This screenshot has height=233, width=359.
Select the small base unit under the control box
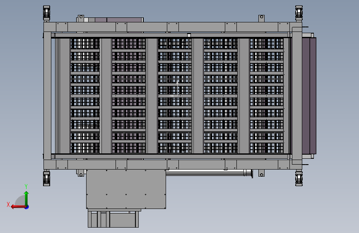pyautogui.click(x=113, y=218)
